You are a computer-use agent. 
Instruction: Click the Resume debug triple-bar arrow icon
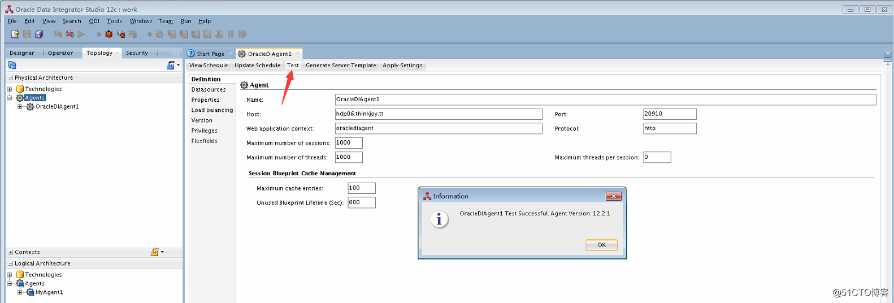242,34
